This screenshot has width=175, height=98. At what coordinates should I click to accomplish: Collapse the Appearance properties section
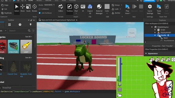146,53
